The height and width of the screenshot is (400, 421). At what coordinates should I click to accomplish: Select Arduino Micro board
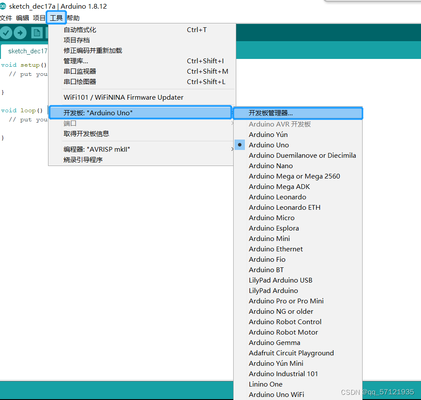[298, 218]
